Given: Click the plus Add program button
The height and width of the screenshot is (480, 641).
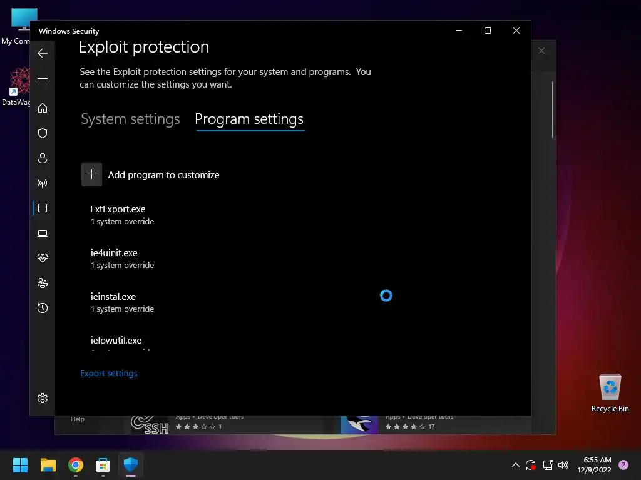Looking at the screenshot, I should [91, 174].
